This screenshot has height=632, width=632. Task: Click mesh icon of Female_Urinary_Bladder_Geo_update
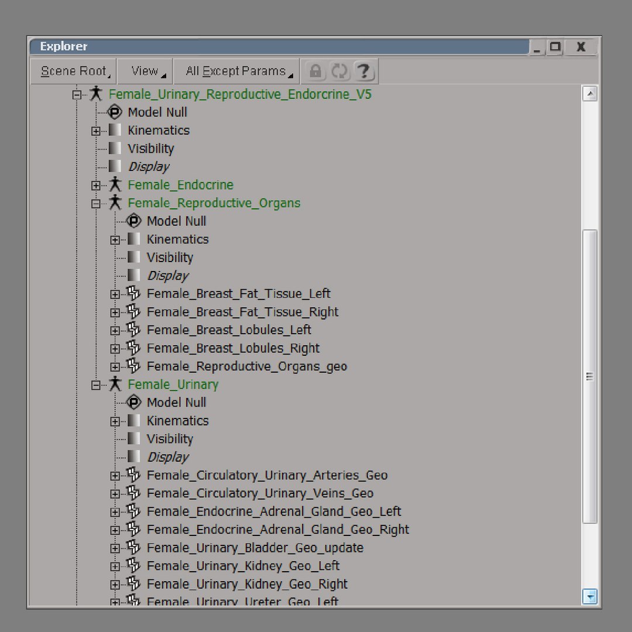coord(133,547)
